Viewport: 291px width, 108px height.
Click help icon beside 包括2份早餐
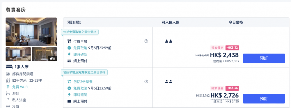tap(146, 81)
